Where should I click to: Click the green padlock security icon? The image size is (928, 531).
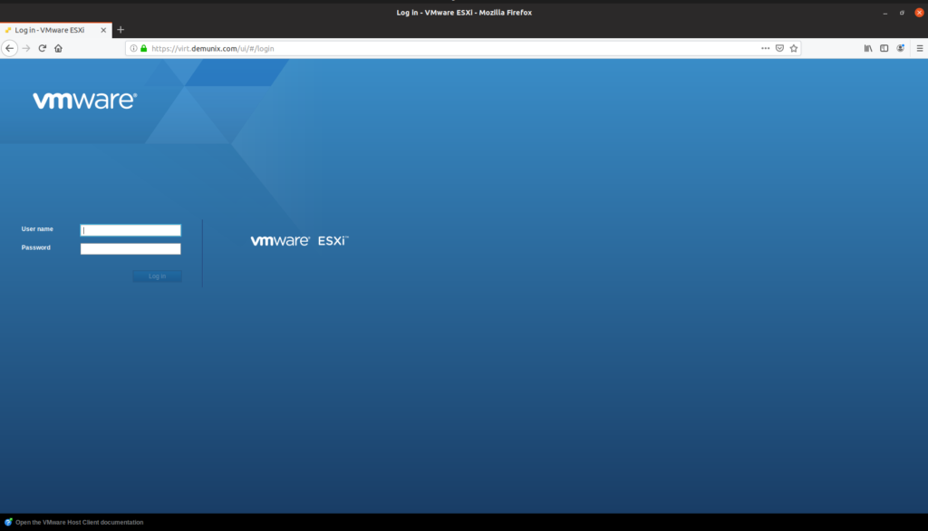coord(143,48)
